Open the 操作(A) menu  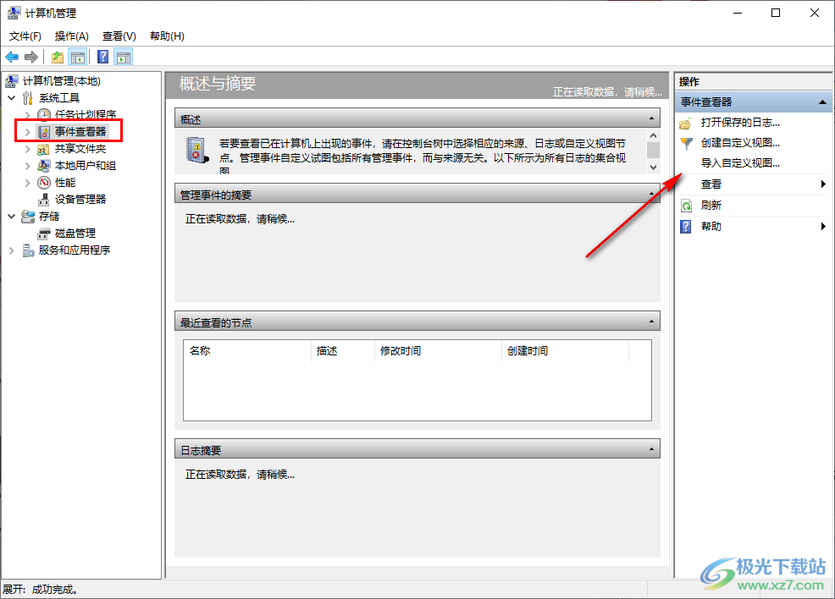point(71,36)
